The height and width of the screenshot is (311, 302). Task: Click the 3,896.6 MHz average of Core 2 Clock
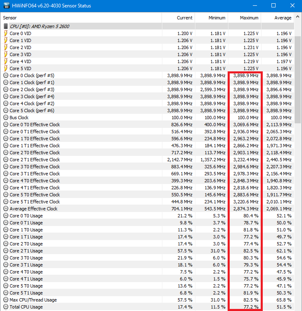tap(279, 90)
